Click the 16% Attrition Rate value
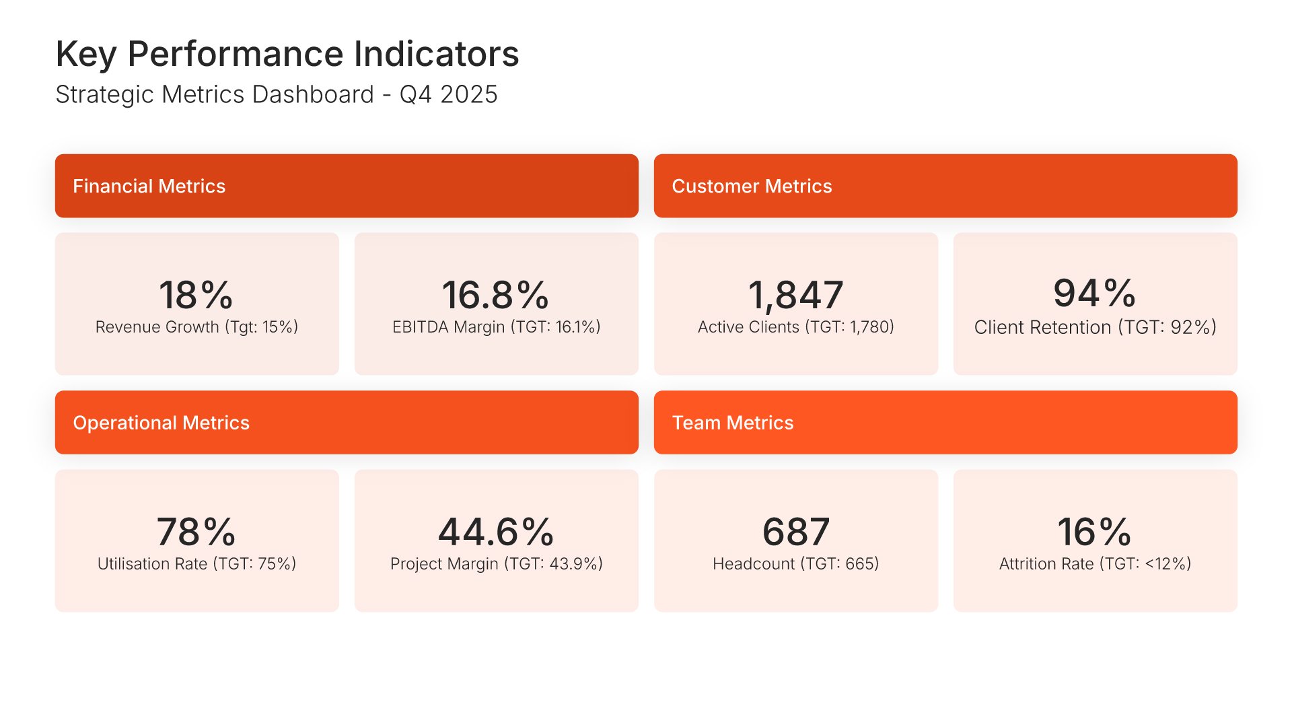Image resolution: width=1292 pixels, height=727 pixels. tap(1095, 531)
